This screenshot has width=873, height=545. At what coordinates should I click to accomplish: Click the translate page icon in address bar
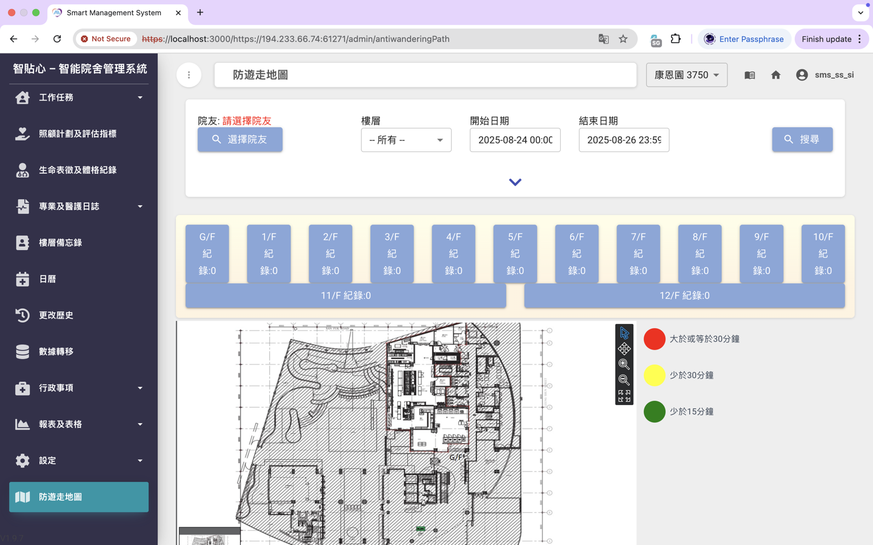tap(603, 39)
